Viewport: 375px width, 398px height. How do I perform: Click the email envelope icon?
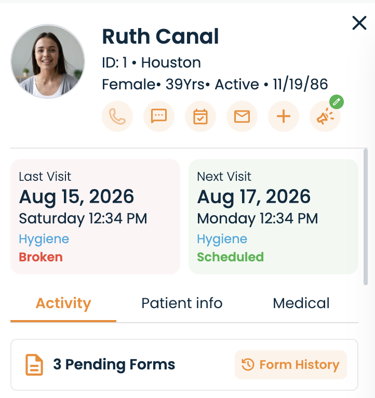click(x=242, y=116)
